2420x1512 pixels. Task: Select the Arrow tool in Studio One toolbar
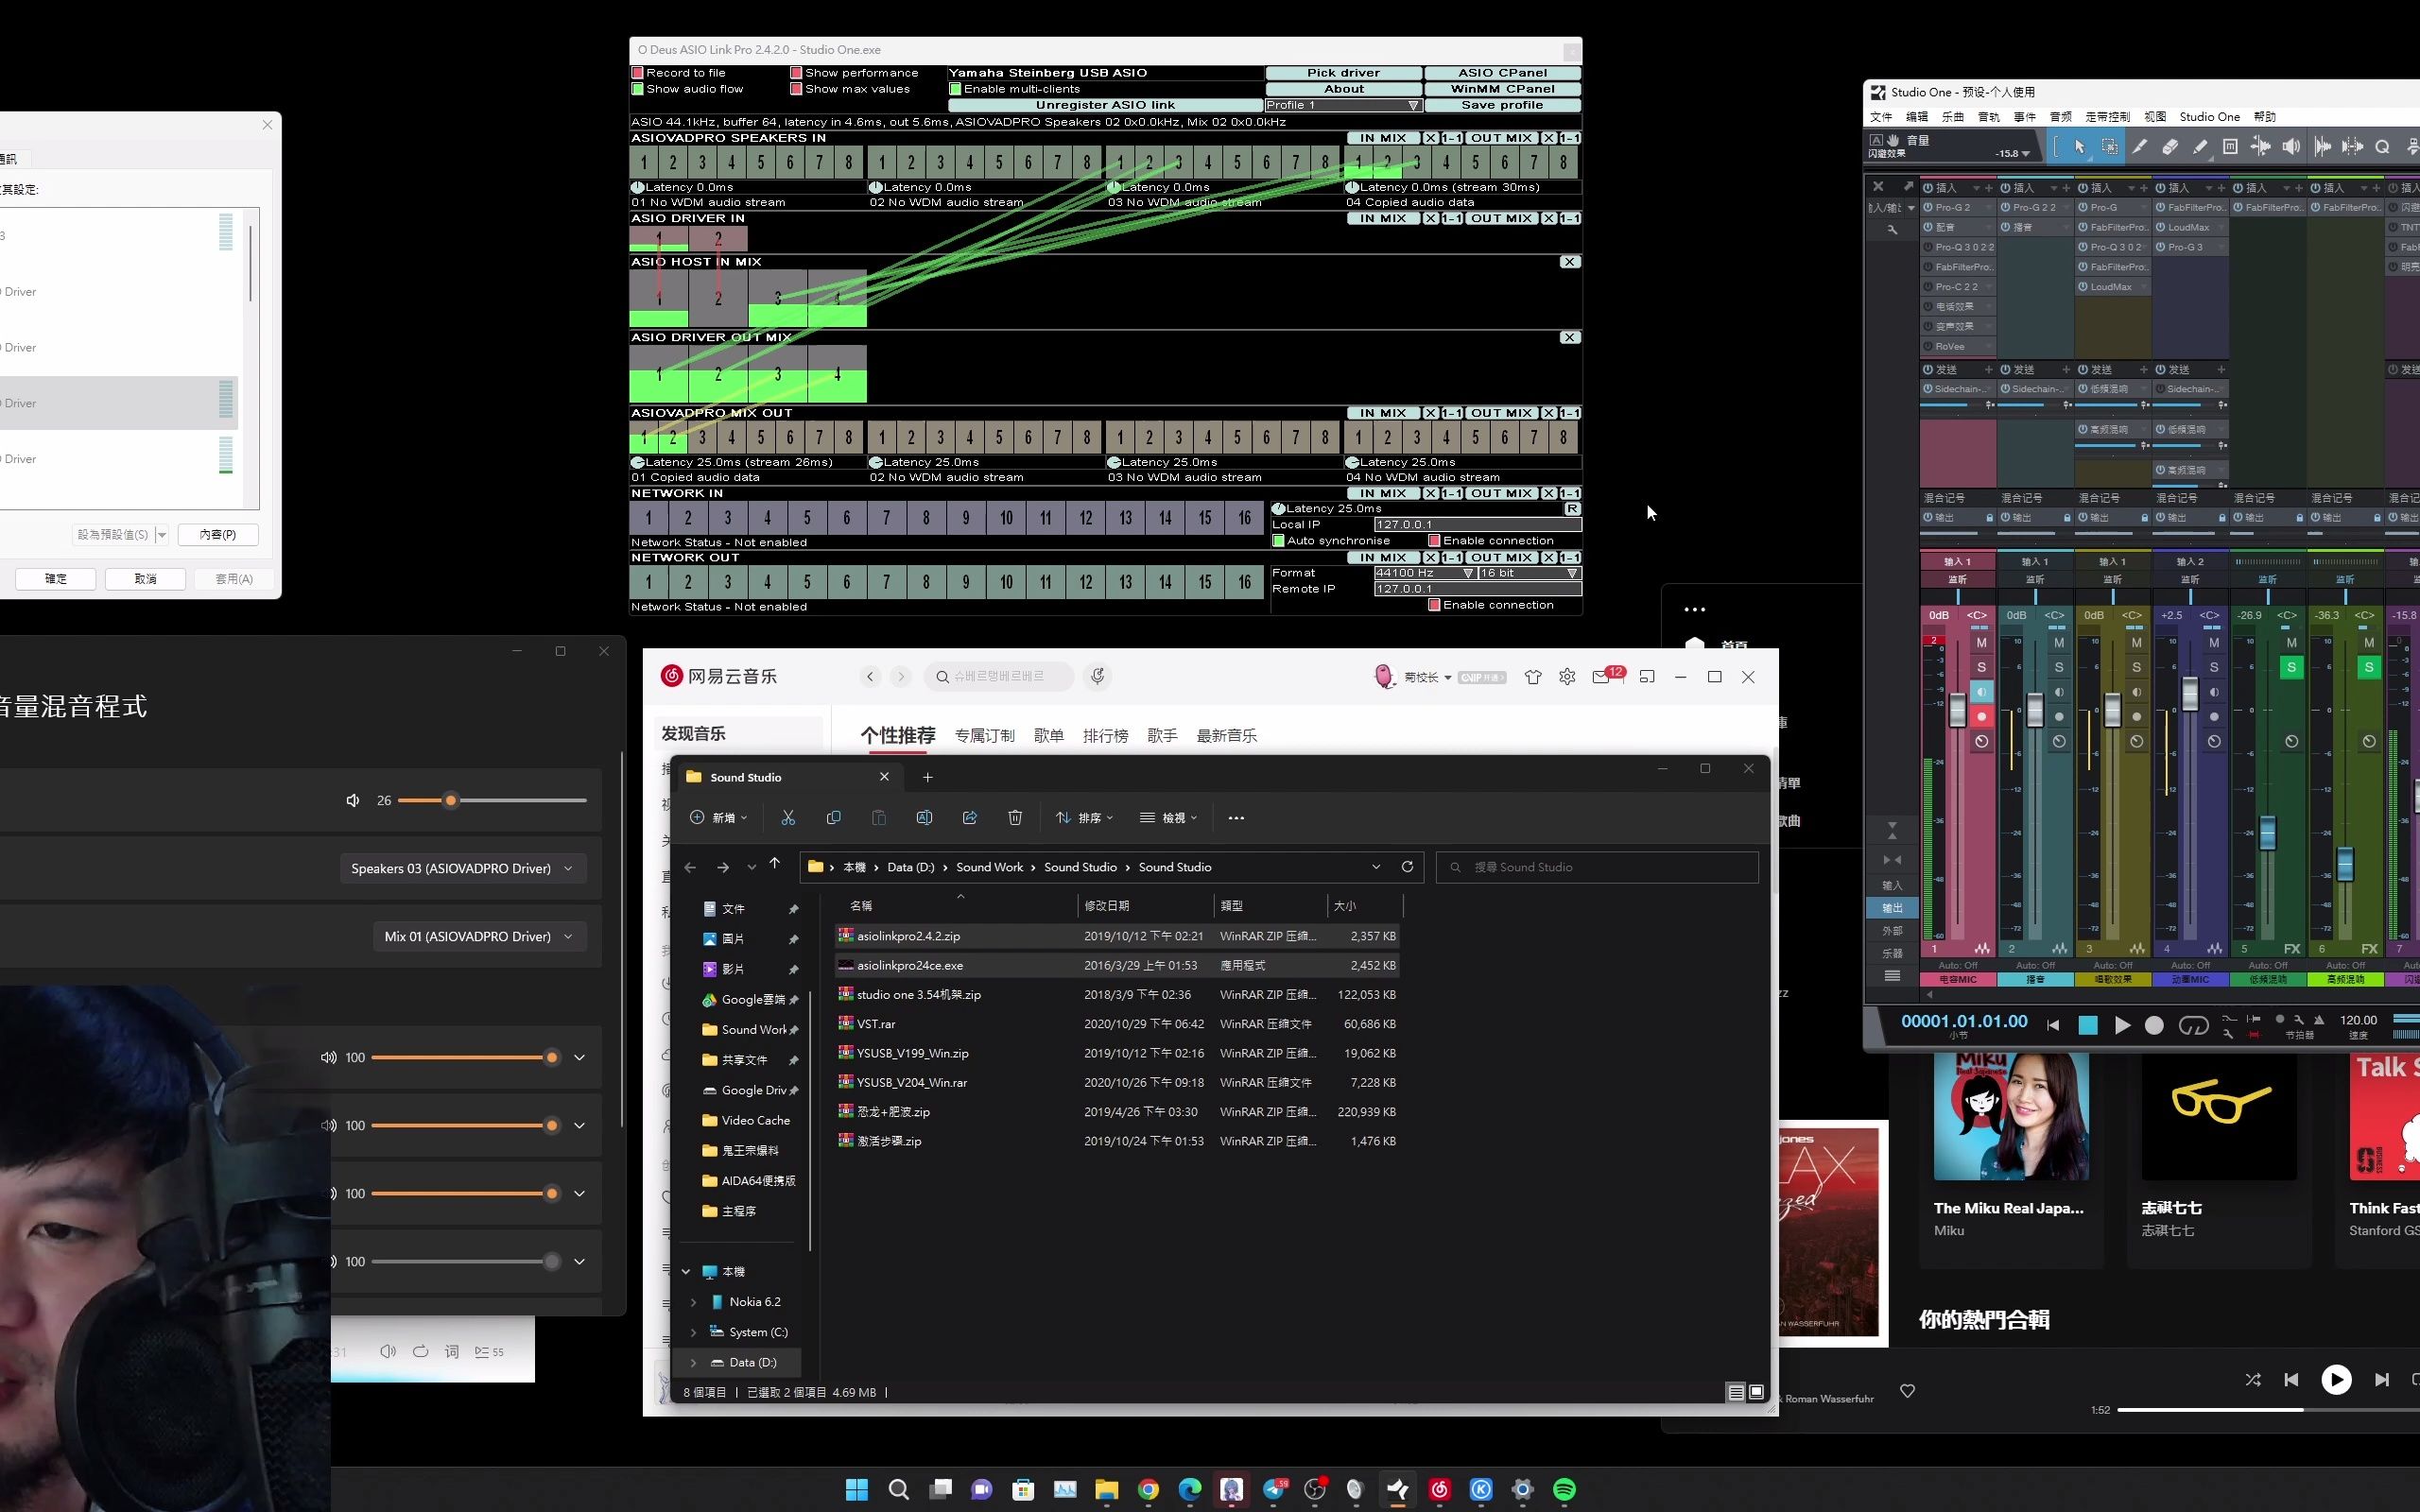(x=2079, y=147)
